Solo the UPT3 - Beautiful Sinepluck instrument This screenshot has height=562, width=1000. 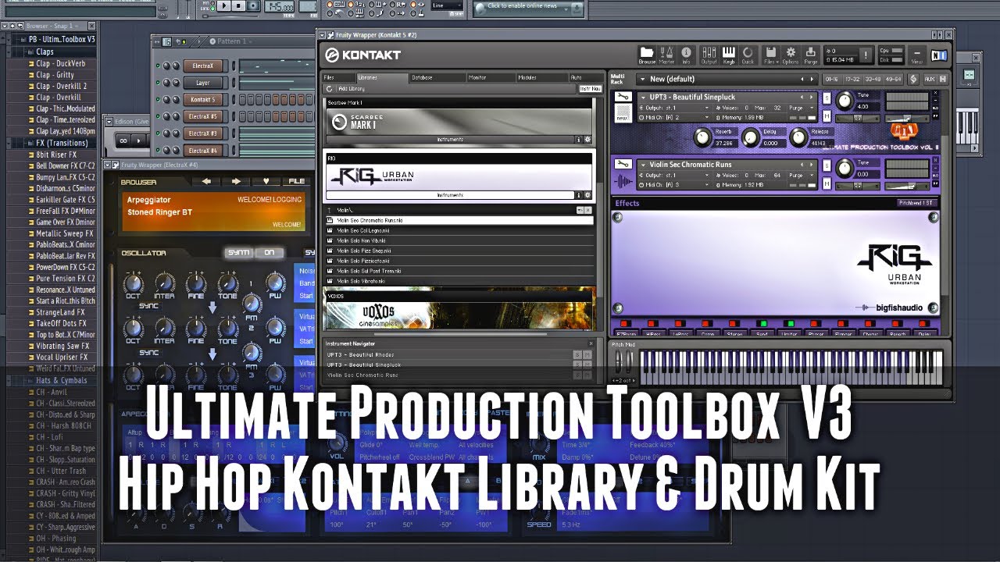(827, 98)
